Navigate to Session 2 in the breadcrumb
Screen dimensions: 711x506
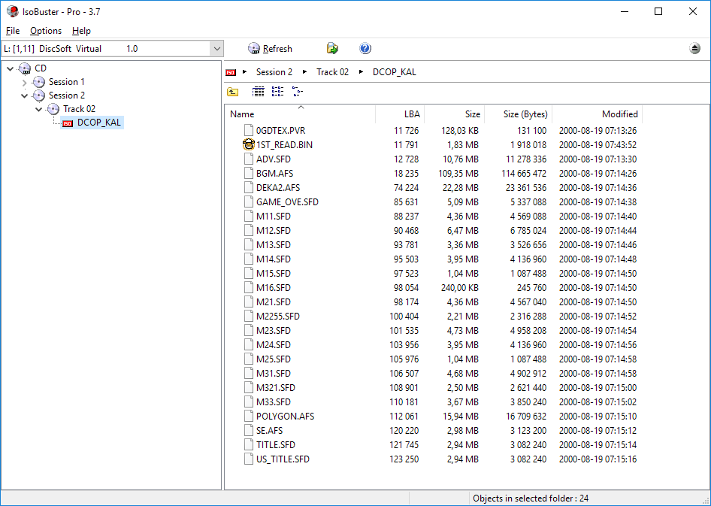coord(274,72)
